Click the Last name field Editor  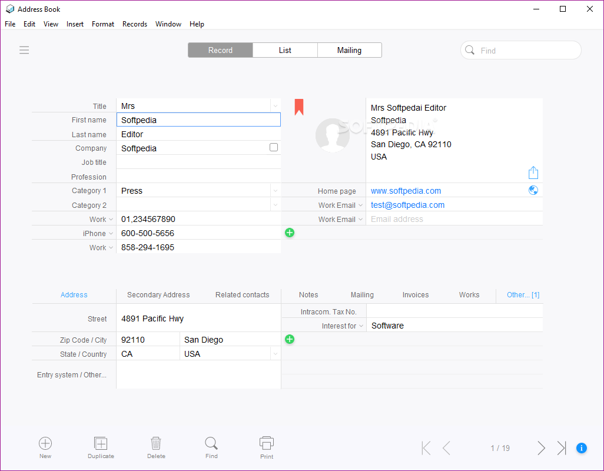point(198,134)
